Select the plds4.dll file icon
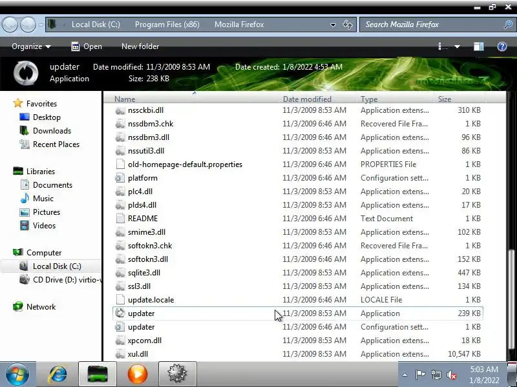 (120, 205)
